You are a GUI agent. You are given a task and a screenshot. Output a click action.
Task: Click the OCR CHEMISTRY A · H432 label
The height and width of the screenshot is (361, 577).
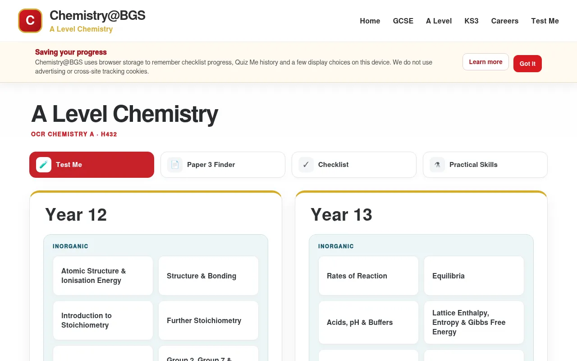74,134
